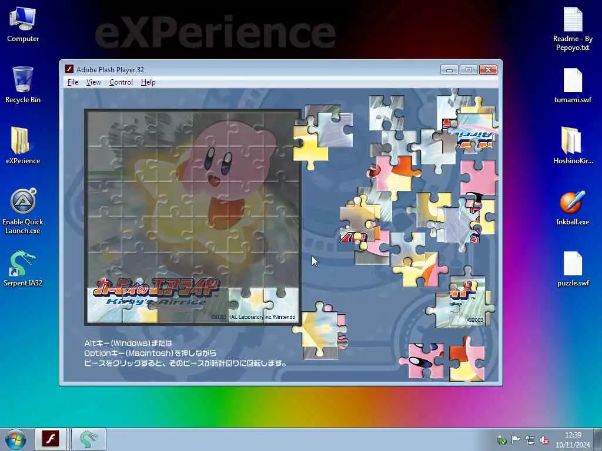This screenshot has height=451, width=602.
Task: Select the Computer desktop icon
Action: [23, 25]
